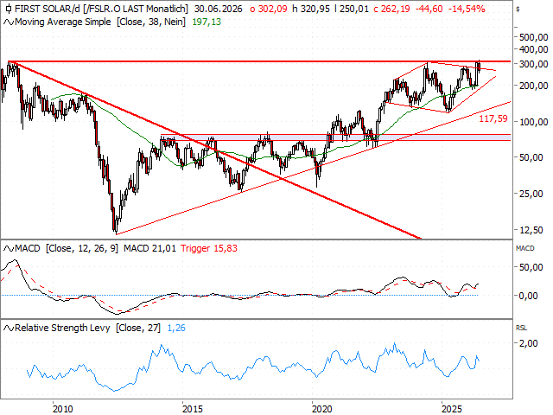The height and width of the screenshot is (415, 553).
Task: Click the 2,00 RSL axis label
Action: point(529,343)
